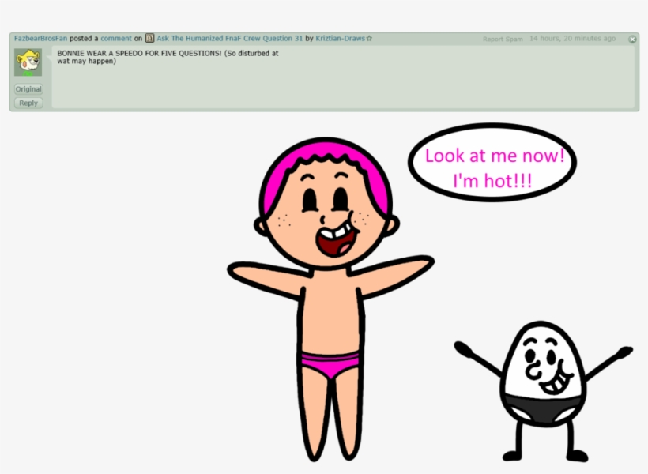The height and width of the screenshot is (474, 648).
Task: Click the egg-shaped character
Action: (x=543, y=391)
